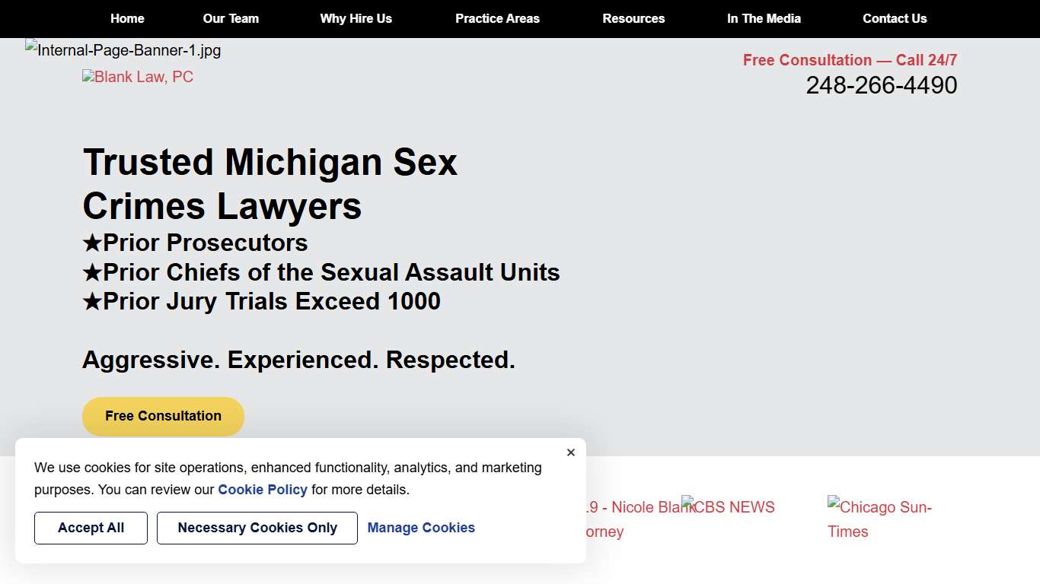Image resolution: width=1040 pixels, height=584 pixels.
Task: Expand the In The Media menu
Action: point(764,19)
